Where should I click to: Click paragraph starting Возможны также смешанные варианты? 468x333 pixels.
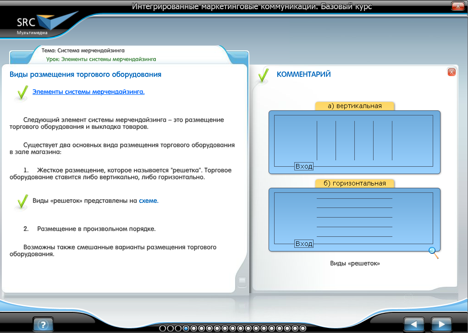click(x=113, y=251)
